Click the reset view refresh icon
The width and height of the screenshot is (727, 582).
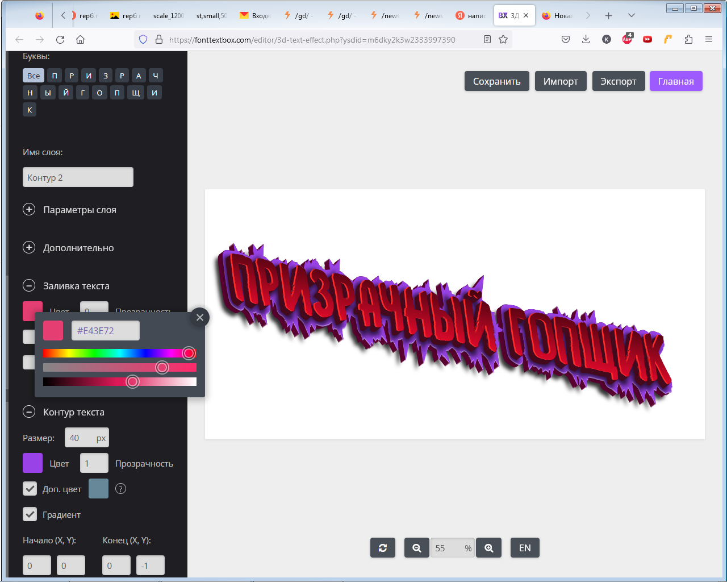click(383, 548)
